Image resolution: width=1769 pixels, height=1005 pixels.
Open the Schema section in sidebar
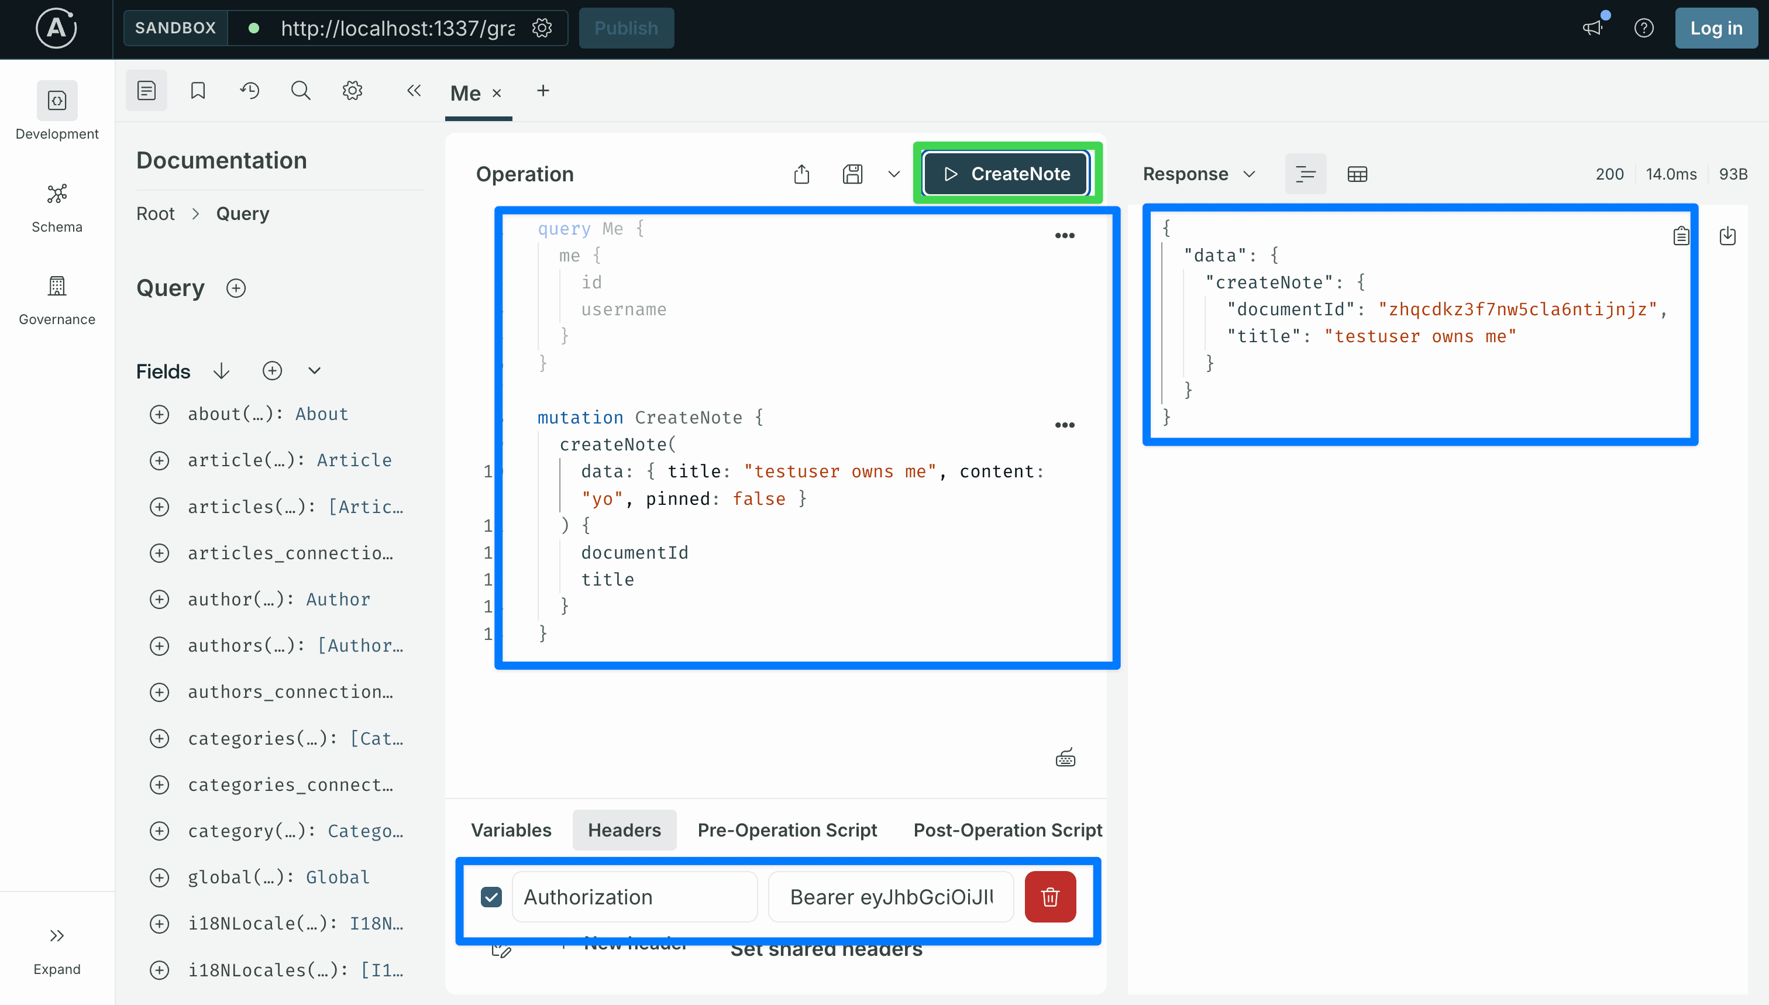click(57, 208)
